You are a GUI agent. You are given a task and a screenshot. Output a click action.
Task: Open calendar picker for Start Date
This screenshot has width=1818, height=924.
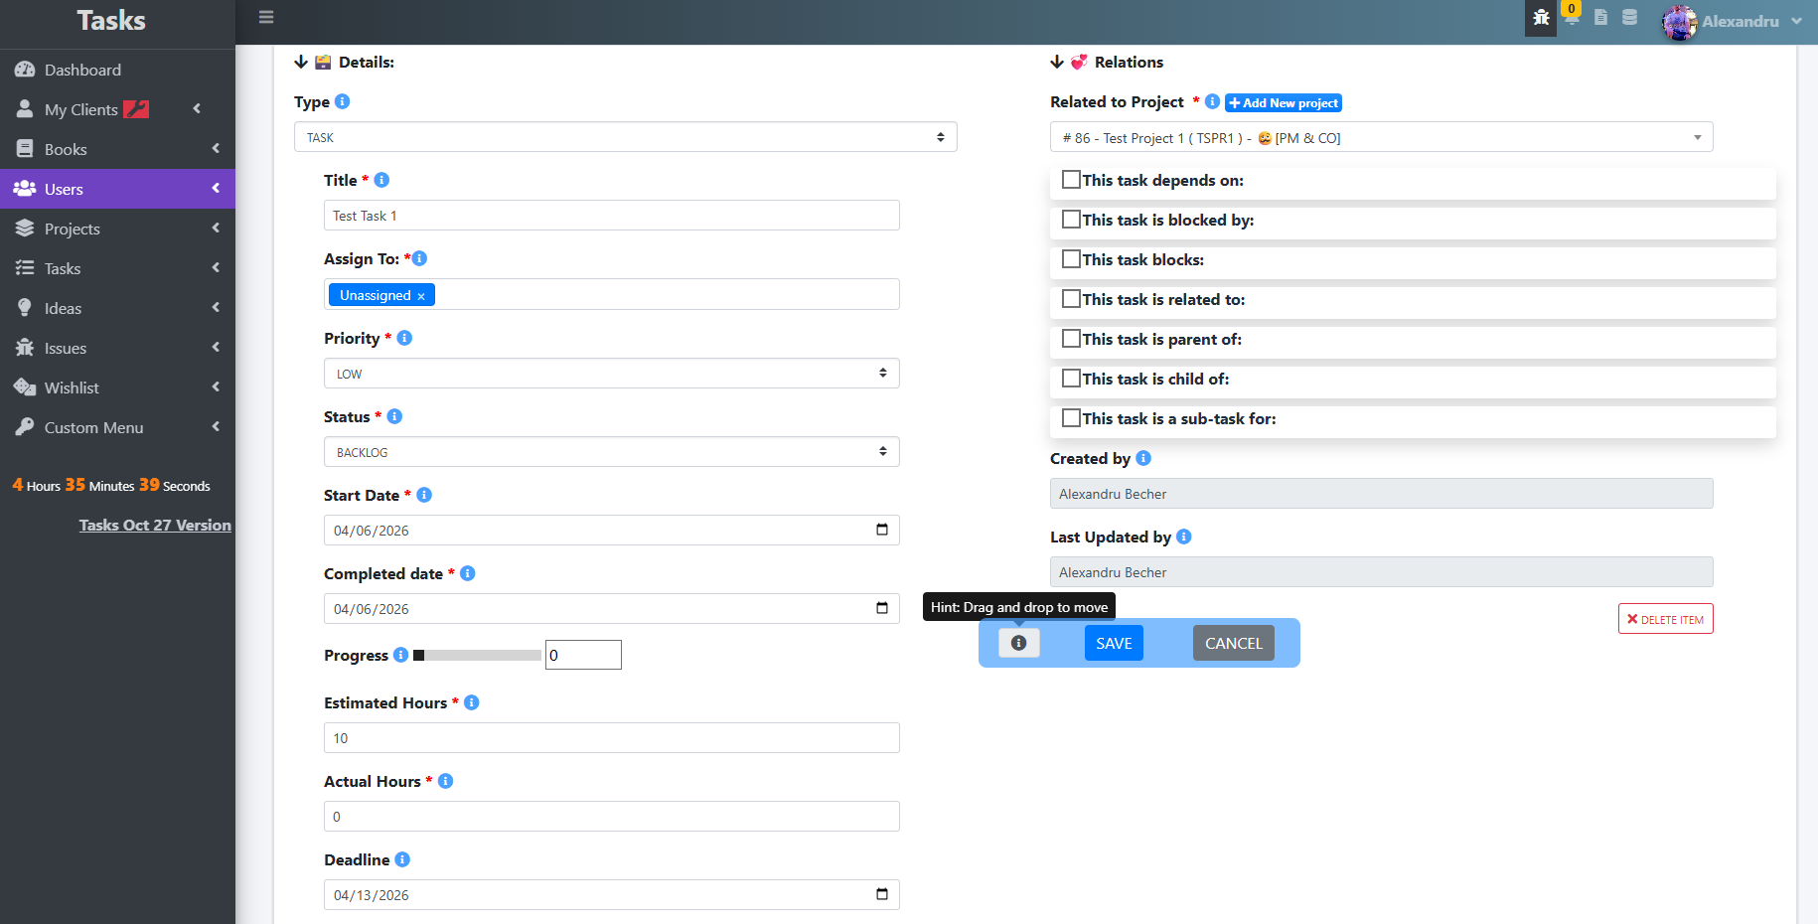(881, 530)
